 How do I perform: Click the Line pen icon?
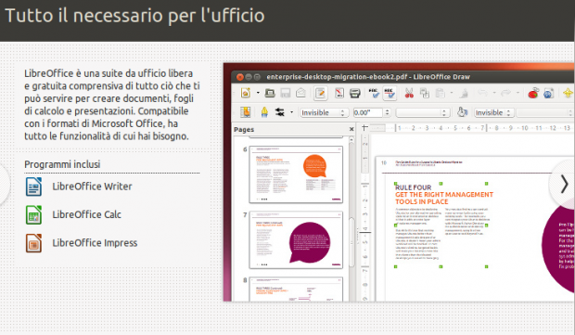264,112
